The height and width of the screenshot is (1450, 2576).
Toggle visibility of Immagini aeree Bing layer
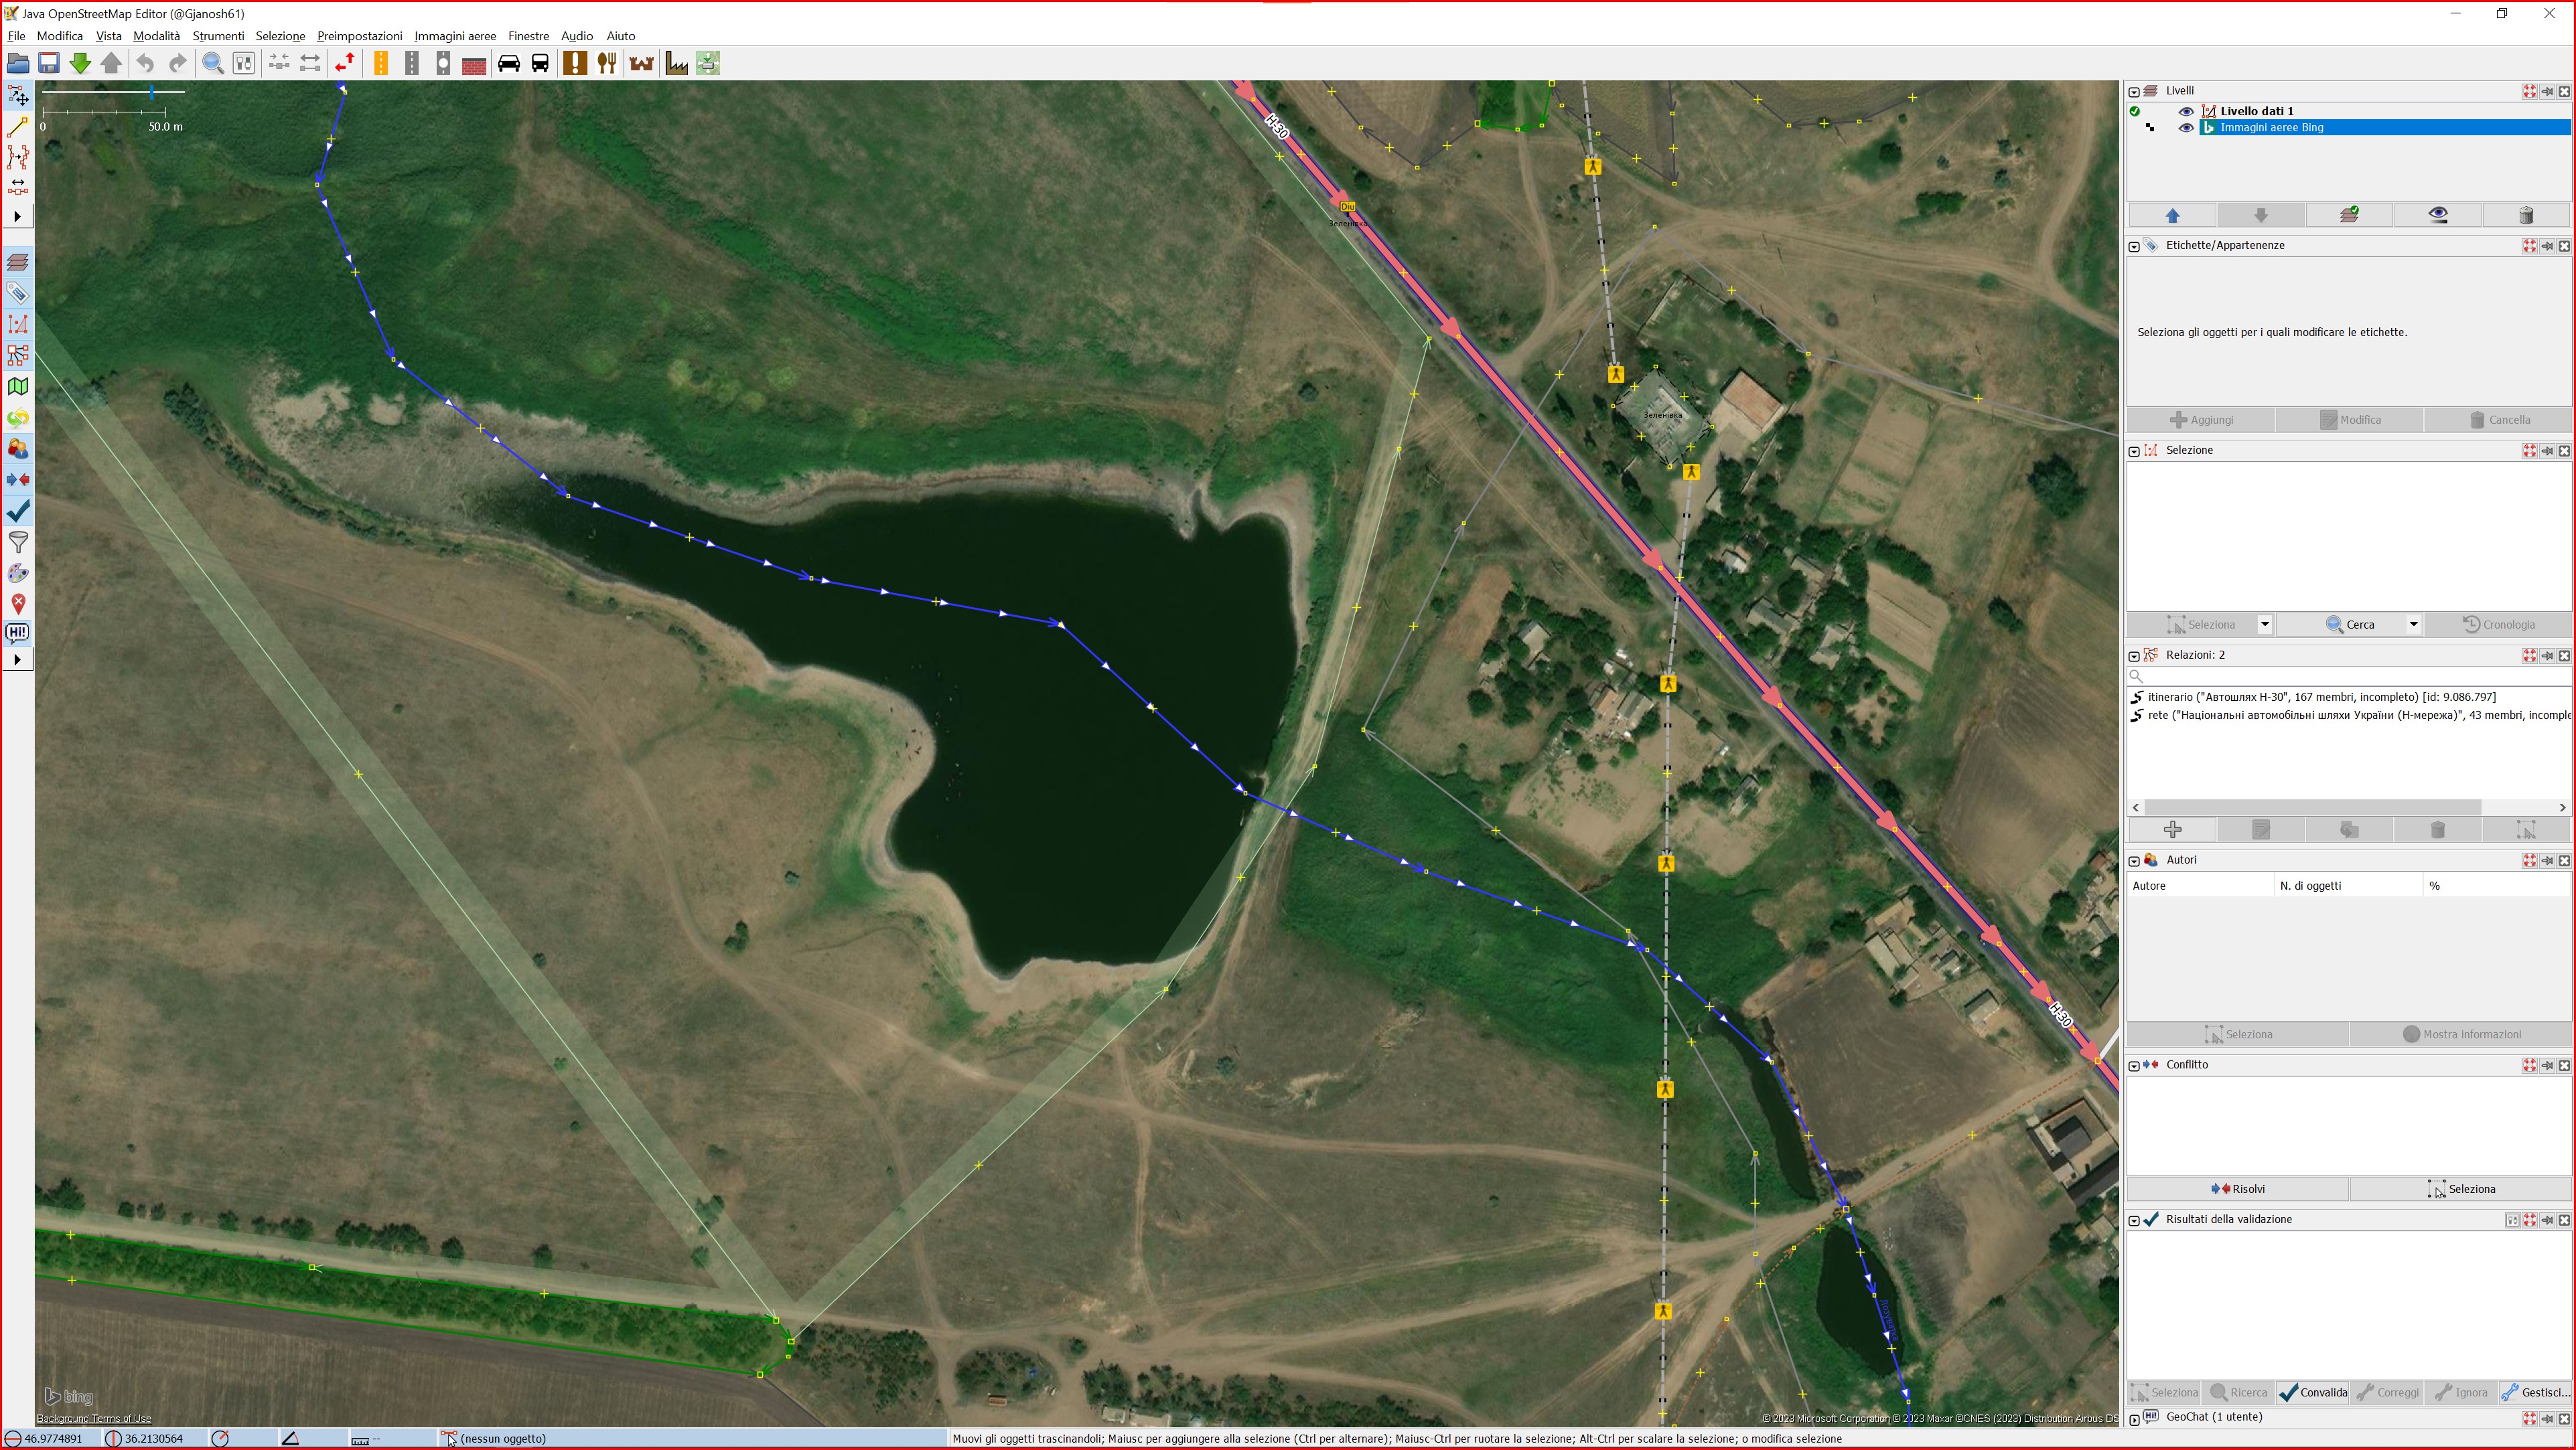(x=2186, y=128)
